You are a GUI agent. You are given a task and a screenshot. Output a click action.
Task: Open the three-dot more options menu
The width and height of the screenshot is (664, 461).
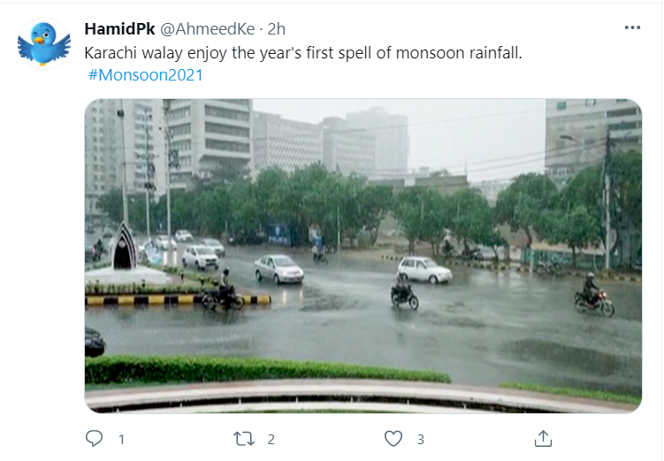(632, 27)
